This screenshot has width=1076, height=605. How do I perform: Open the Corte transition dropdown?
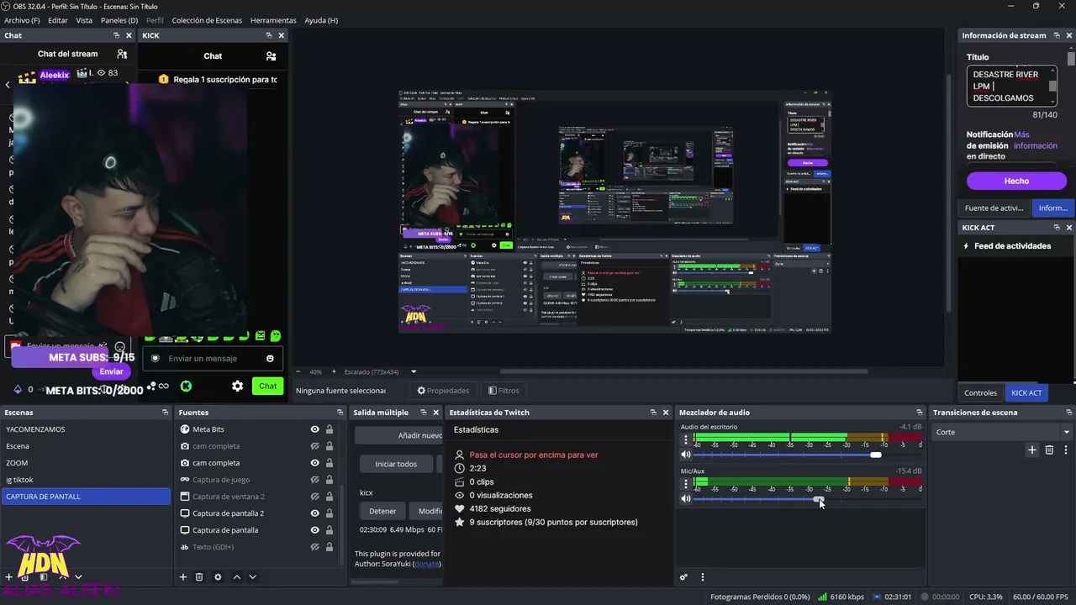coord(1003,432)
